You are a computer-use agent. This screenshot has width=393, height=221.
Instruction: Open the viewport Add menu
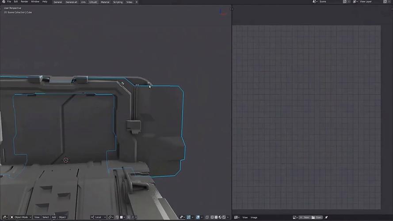click(54, 217)
